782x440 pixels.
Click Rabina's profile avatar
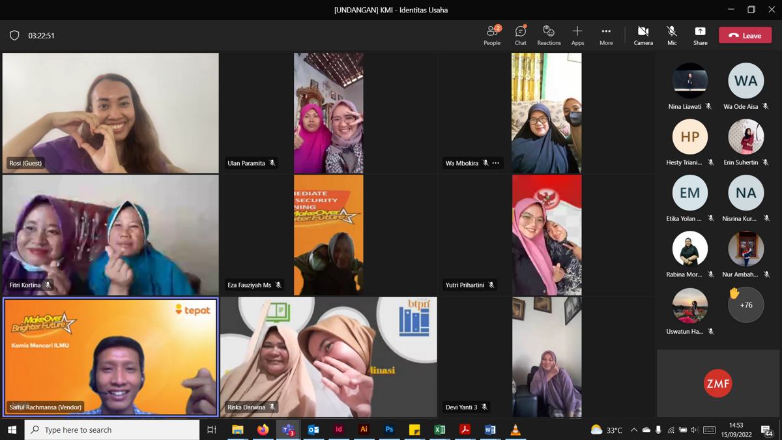(690, 248)
